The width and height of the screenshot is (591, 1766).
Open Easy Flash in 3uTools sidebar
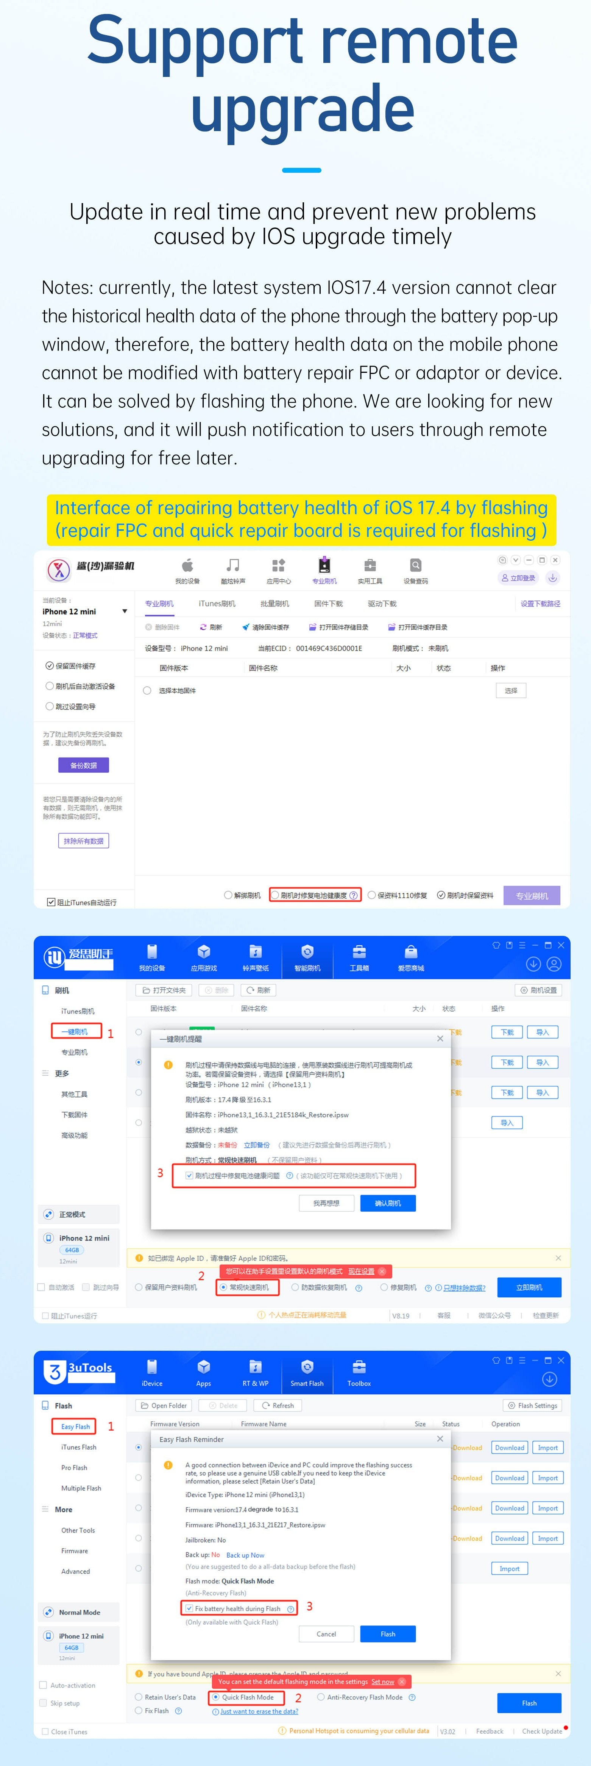click(75, 1427)
